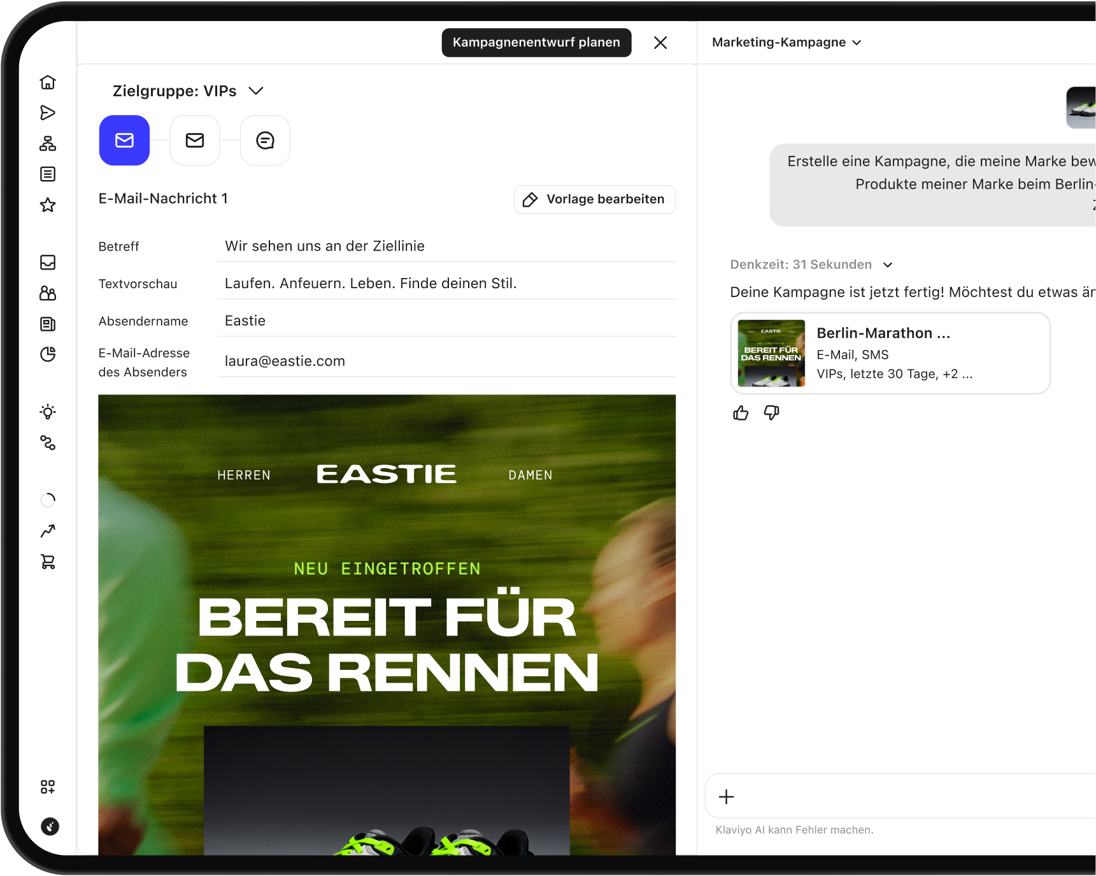Open the lightbulb ideas icon in sidebar
1096x876 pixels.
pos(48,412)
